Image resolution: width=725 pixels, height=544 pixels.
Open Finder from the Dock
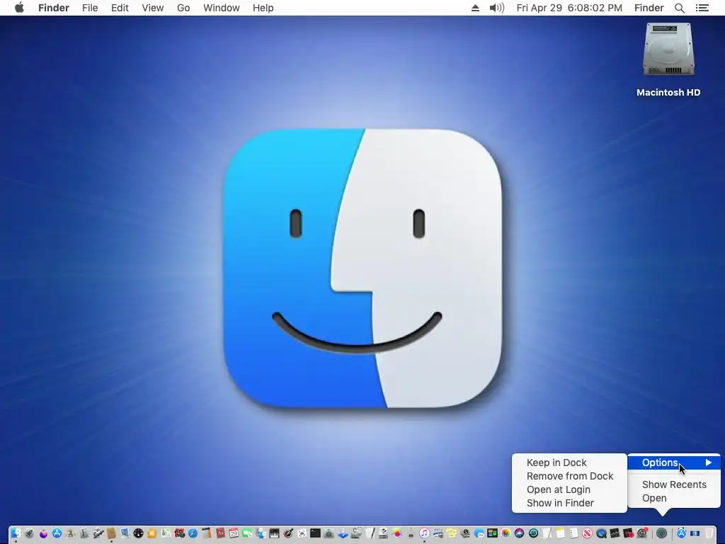coord(16,533)
